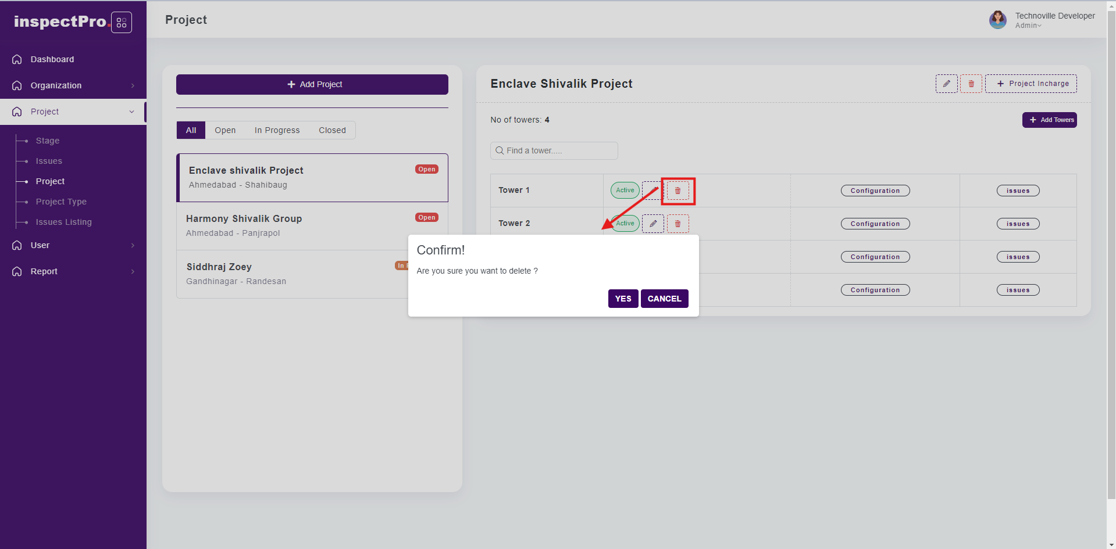Select the Closed filter tab
The height and width of the screenshot is (549, 1116).
click(x=332, y=130)
